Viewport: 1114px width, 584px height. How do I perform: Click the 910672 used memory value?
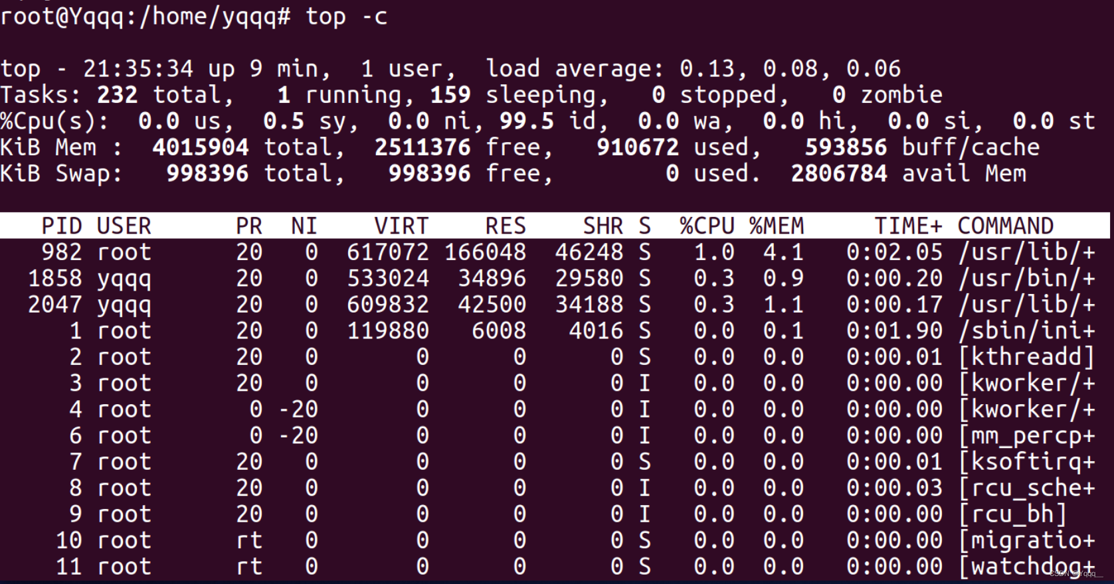tap(638, 147)
